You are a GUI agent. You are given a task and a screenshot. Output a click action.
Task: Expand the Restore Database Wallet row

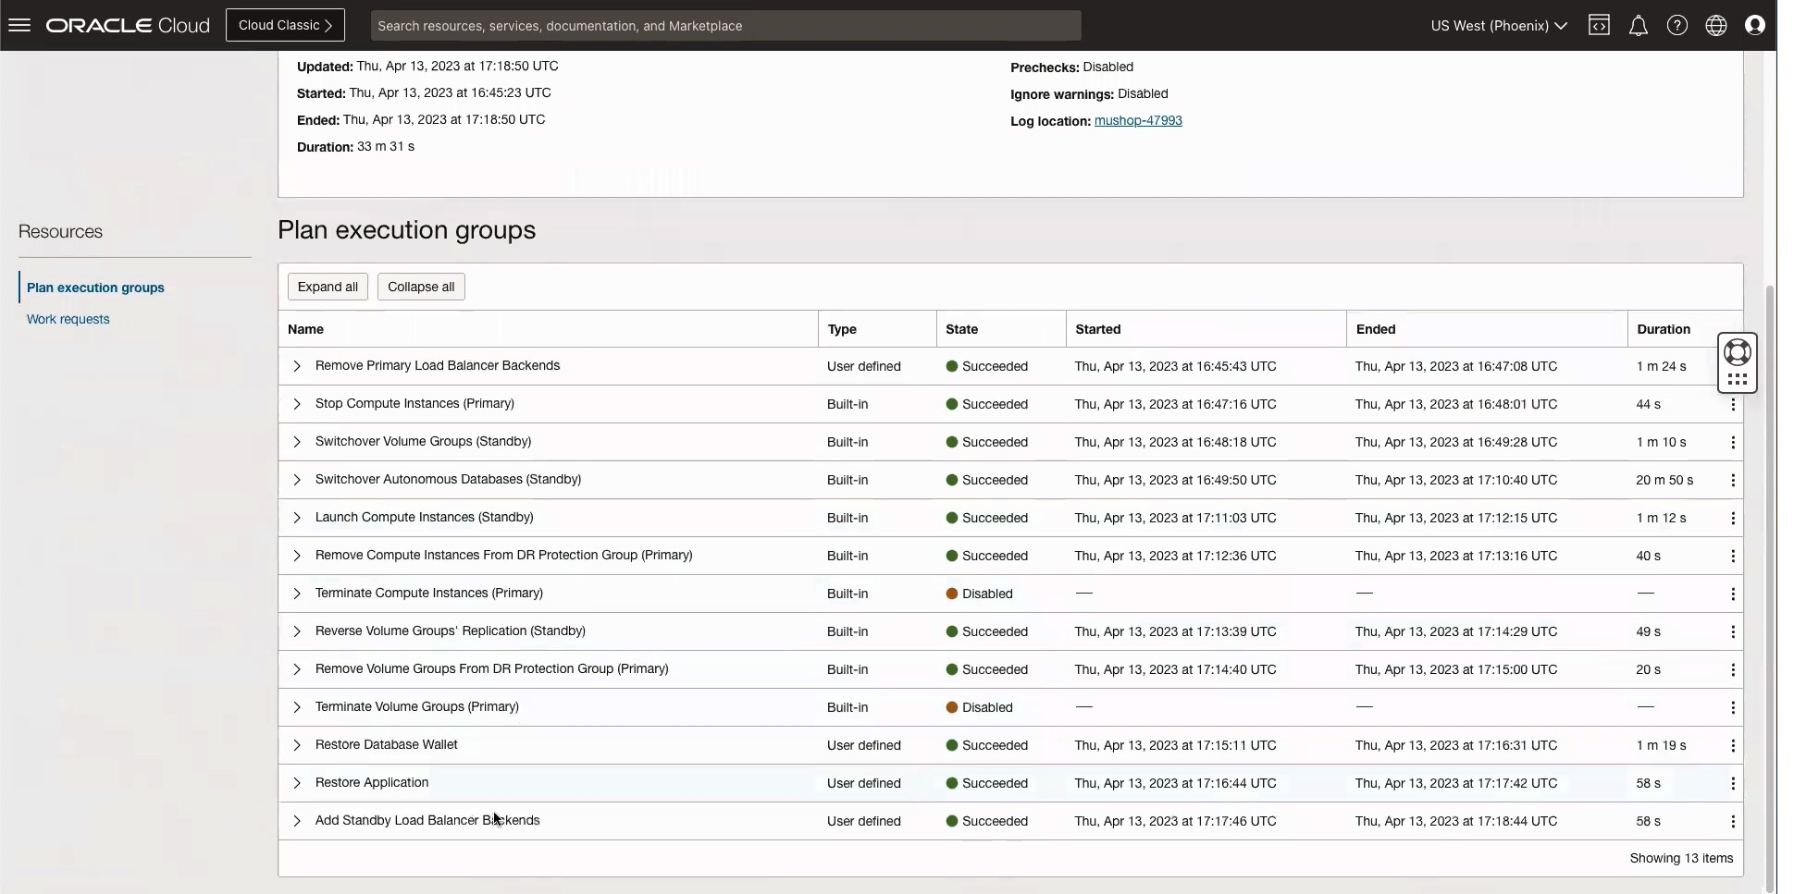[x=297, y=745]
